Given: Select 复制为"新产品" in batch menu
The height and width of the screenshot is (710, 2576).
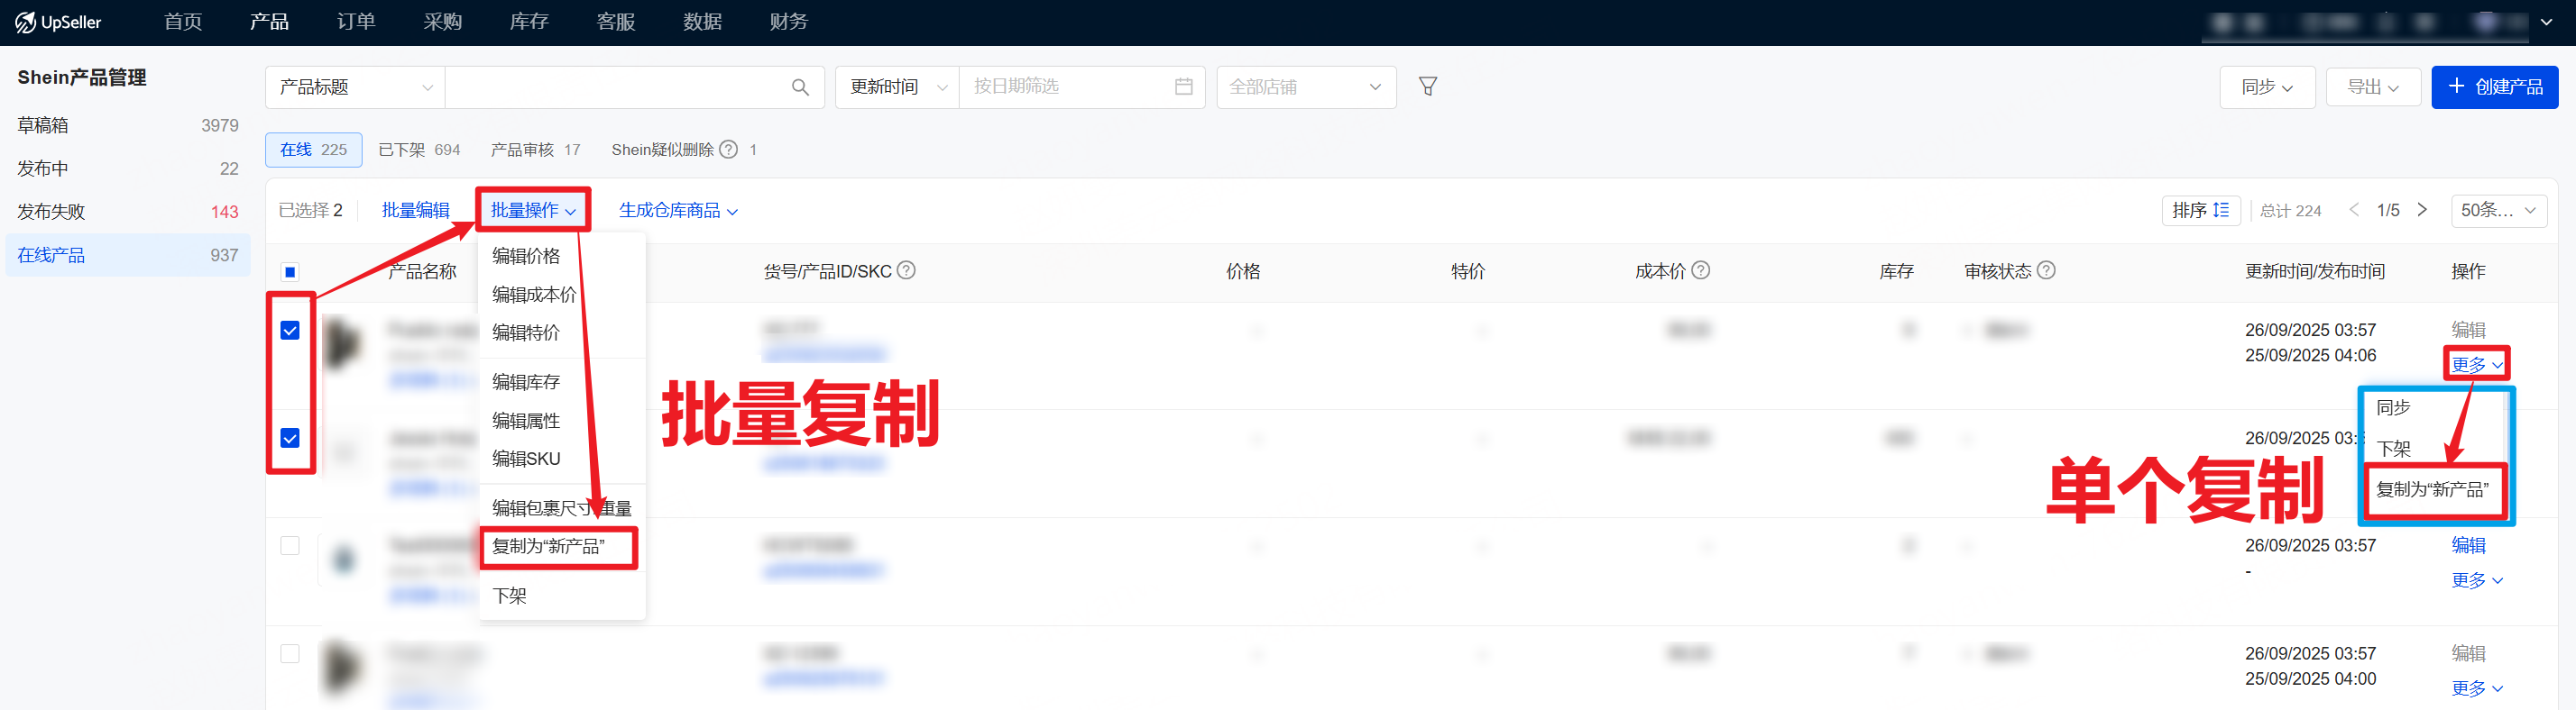Looking at the screenshot, I should pos(548,547).
